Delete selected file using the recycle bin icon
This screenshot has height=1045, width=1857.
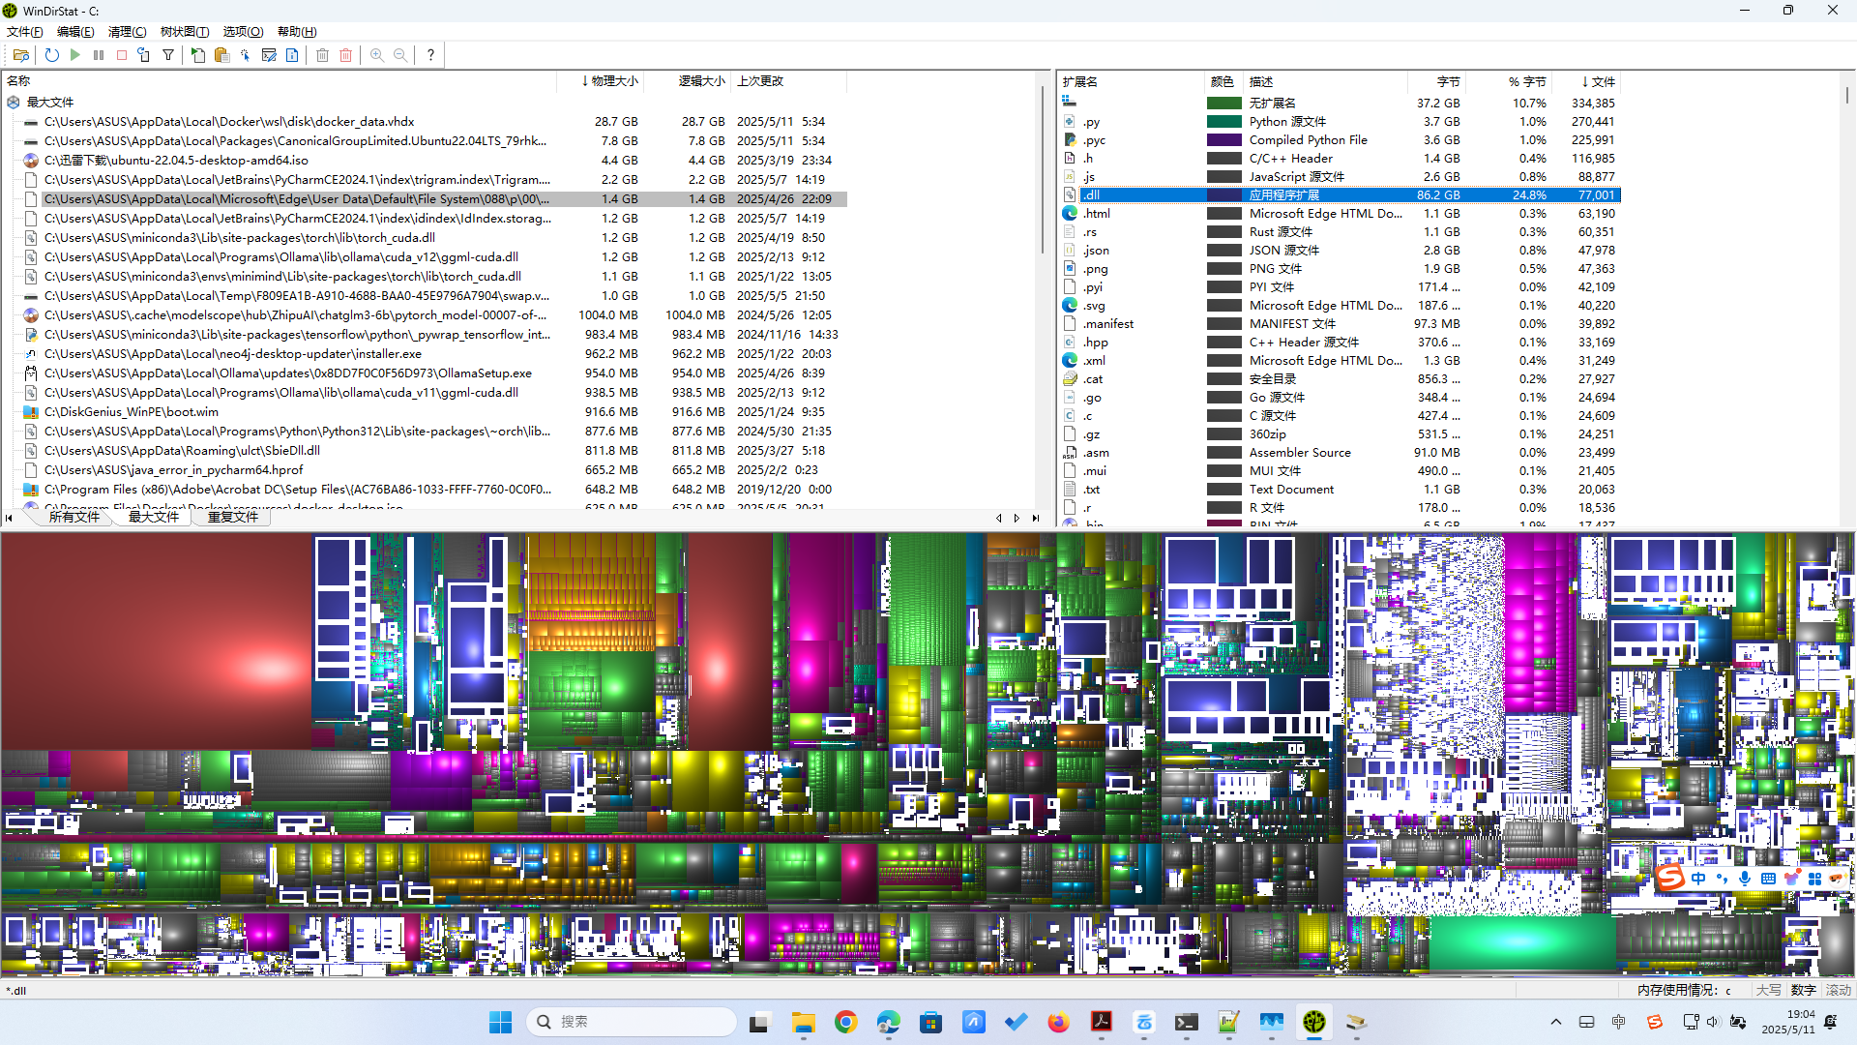[322, 55]
